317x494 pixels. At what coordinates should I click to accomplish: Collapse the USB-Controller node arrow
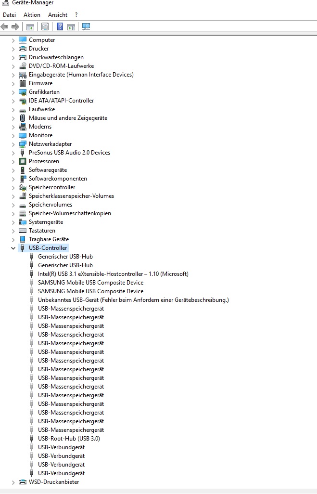tap(13, 248)
